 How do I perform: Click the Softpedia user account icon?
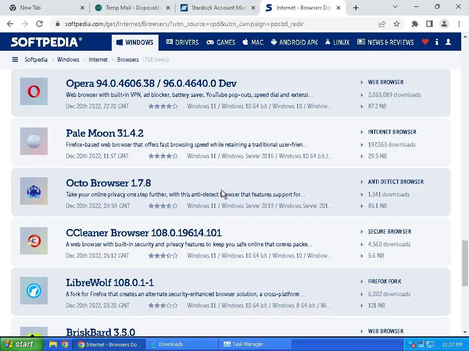coord(448,42)
